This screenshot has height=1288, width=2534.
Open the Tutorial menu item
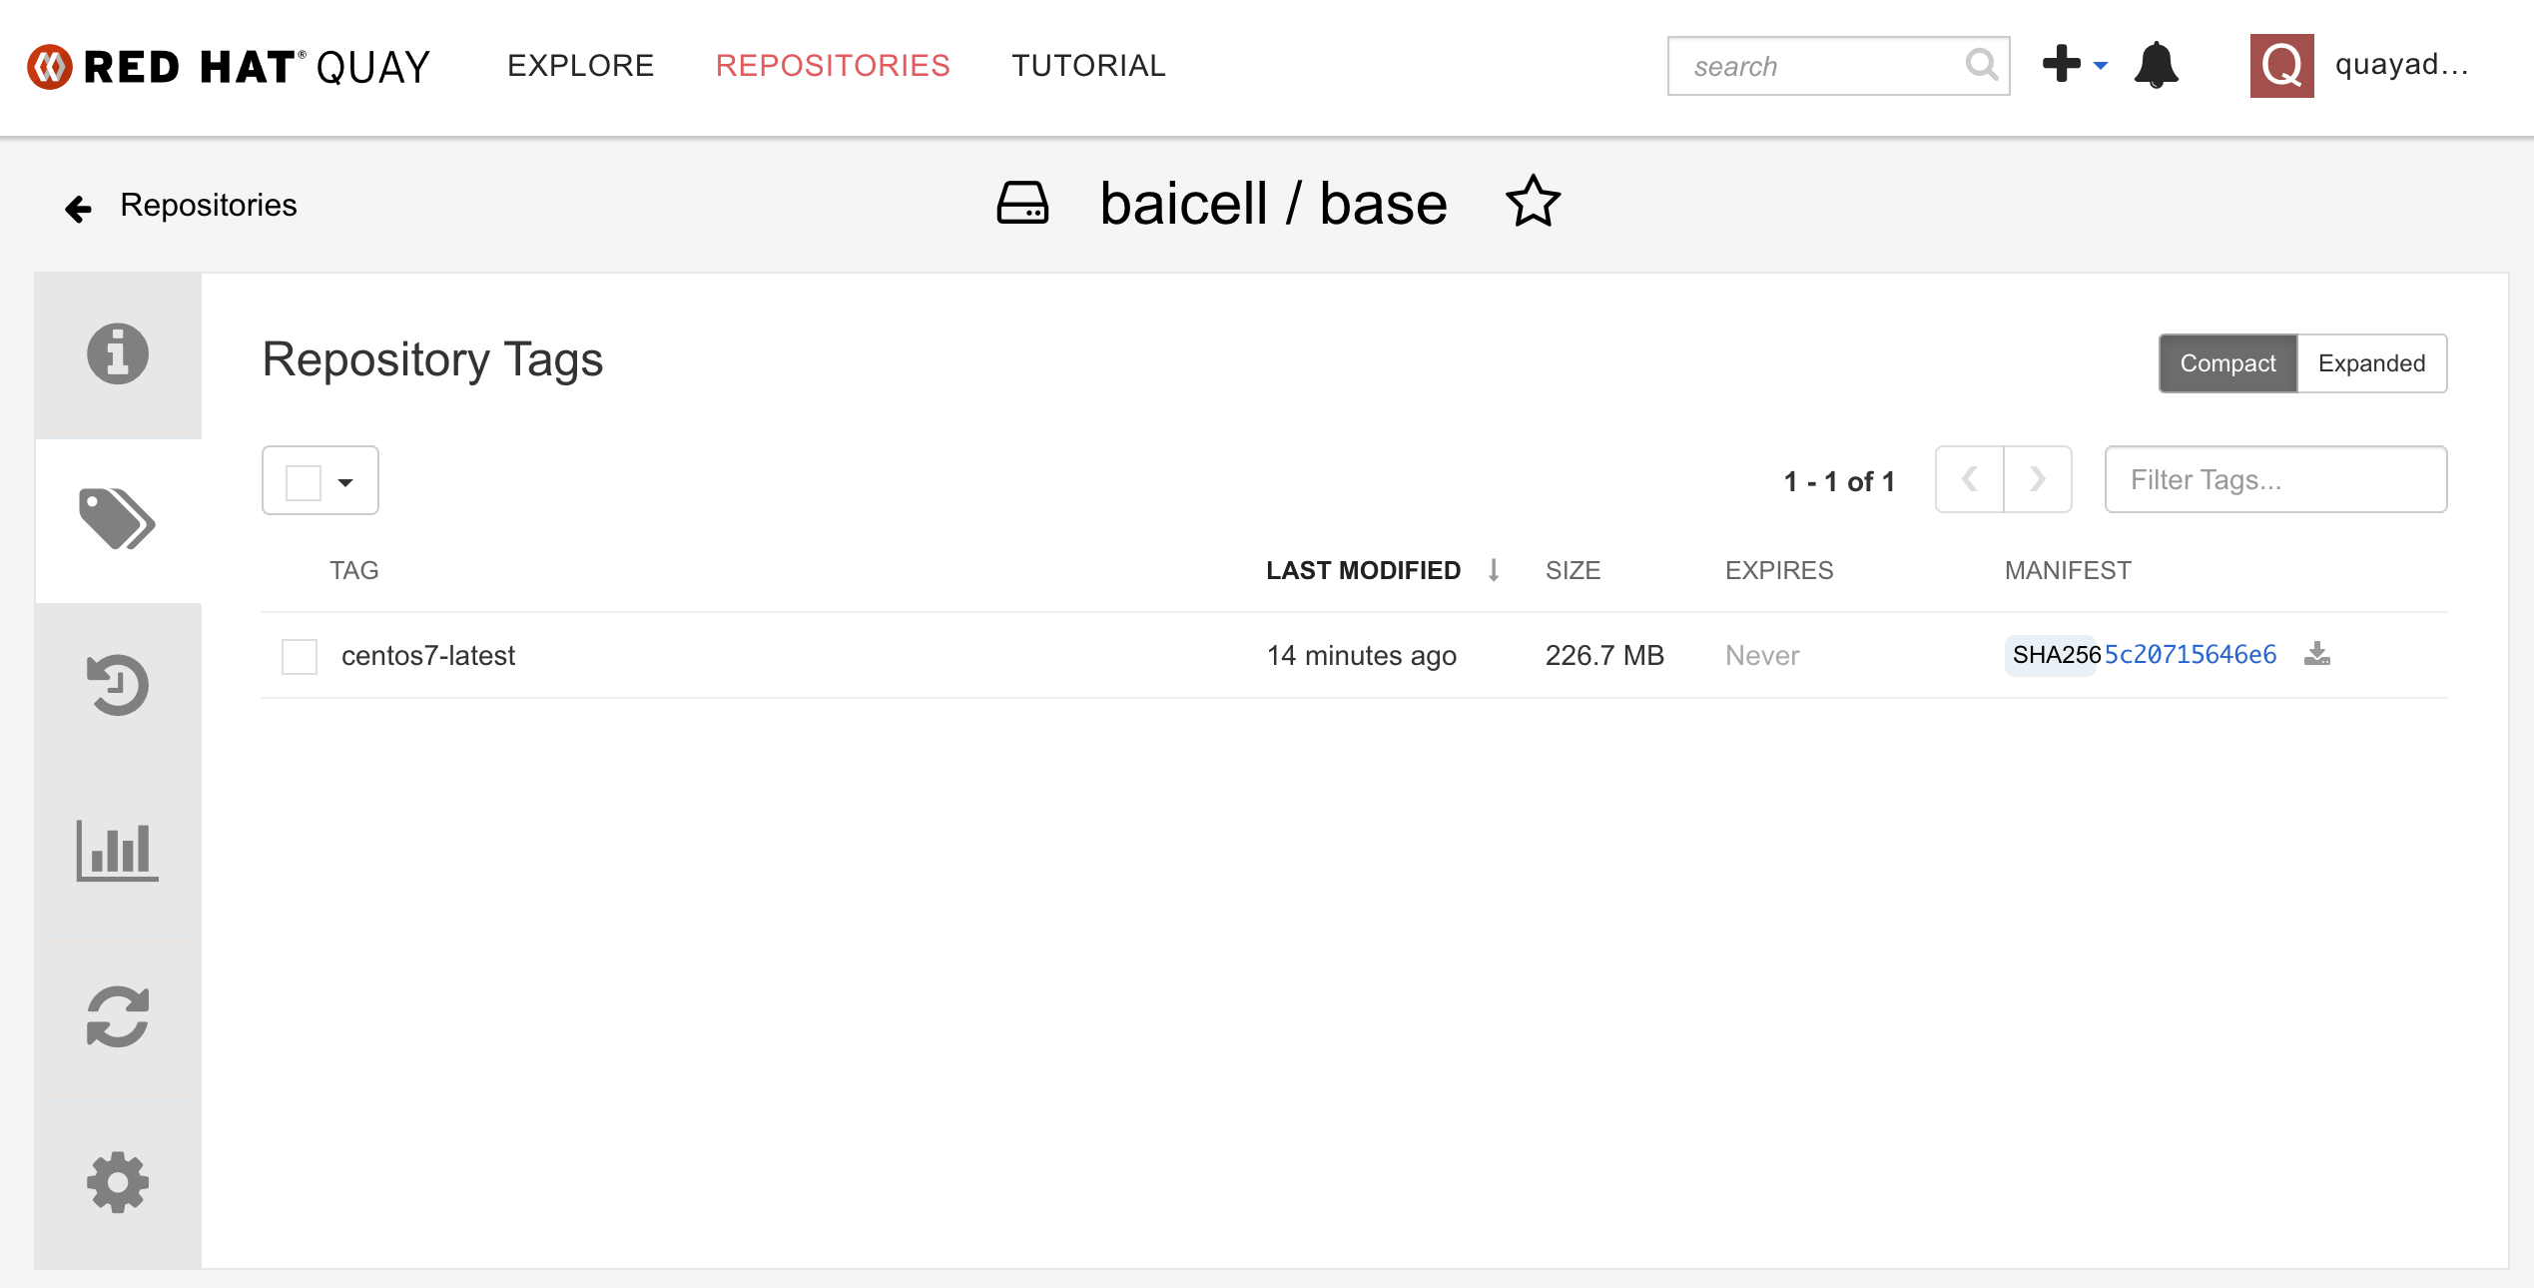1088,66
